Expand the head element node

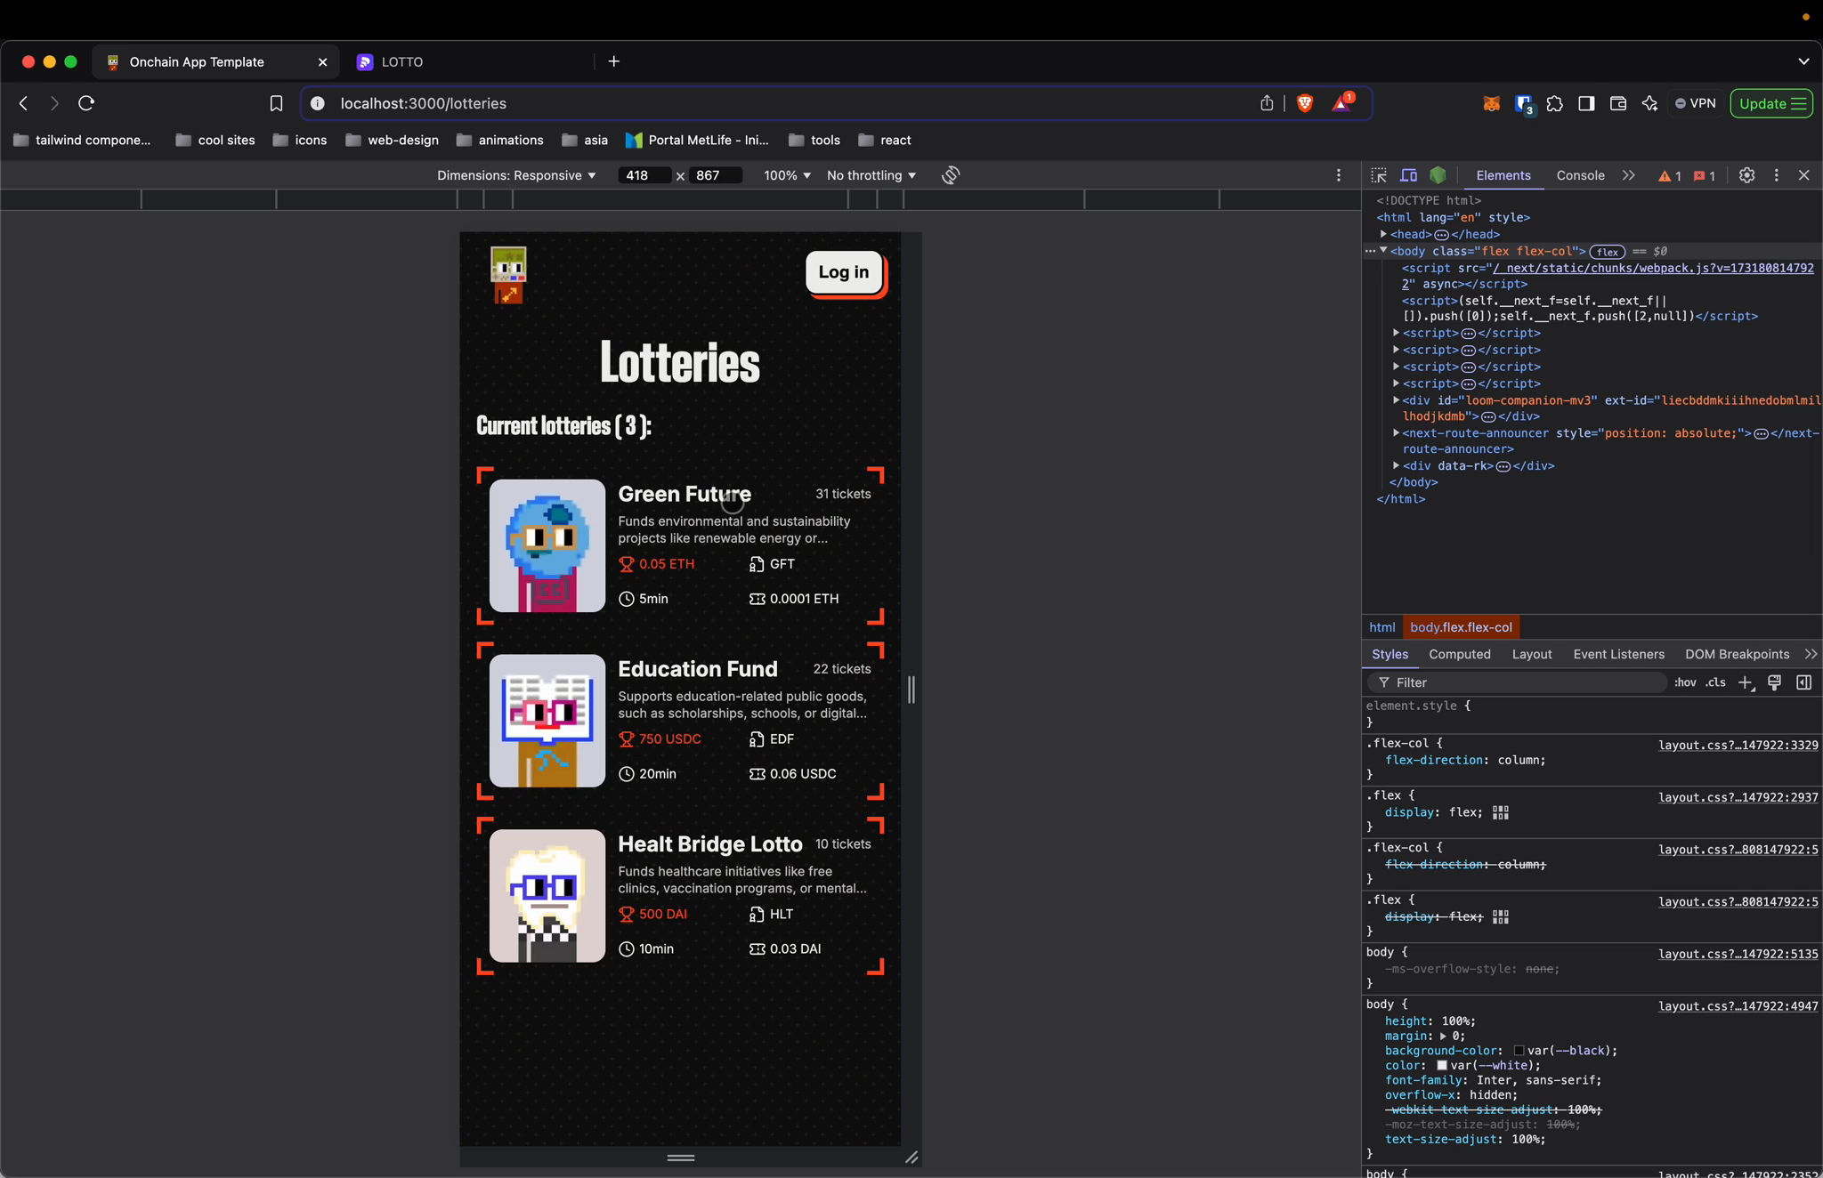coord(1384,234)
